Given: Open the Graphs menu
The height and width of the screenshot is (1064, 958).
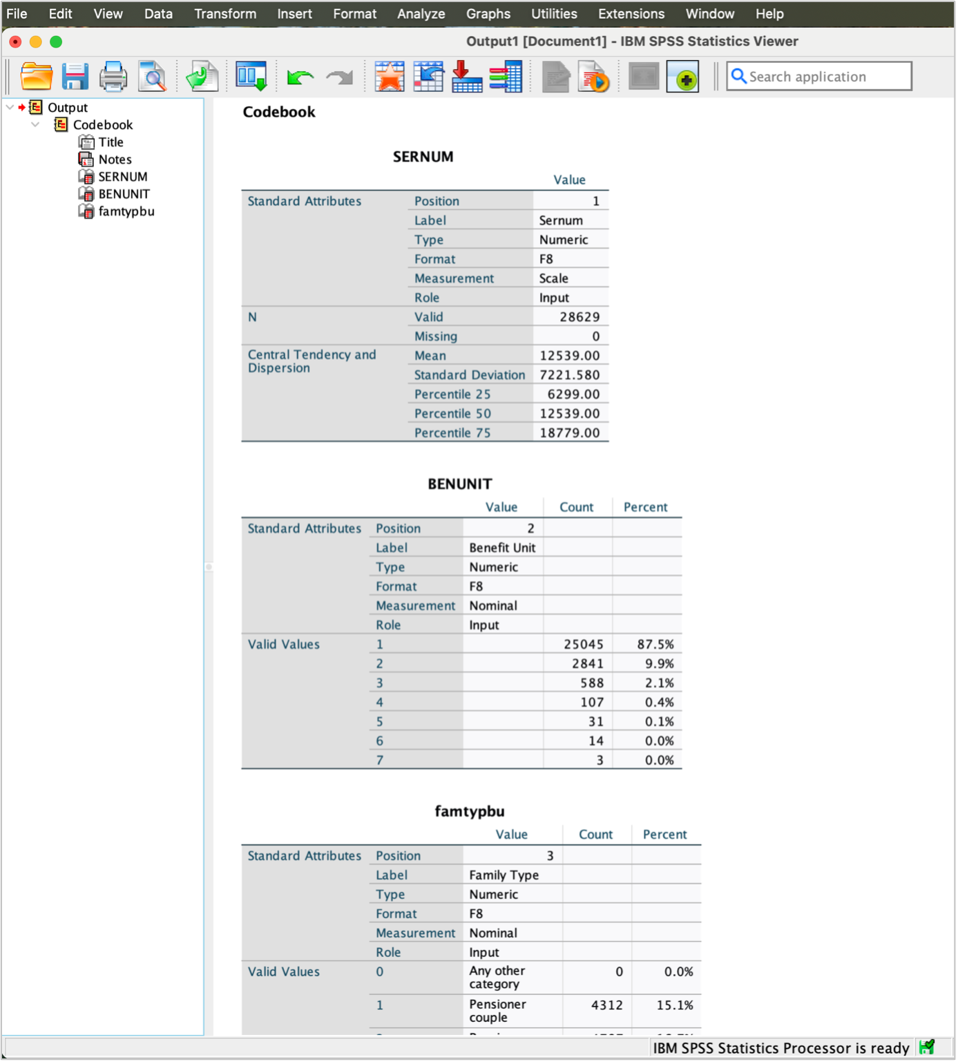Looking at the screenshot, I should (x=488, y=13).
